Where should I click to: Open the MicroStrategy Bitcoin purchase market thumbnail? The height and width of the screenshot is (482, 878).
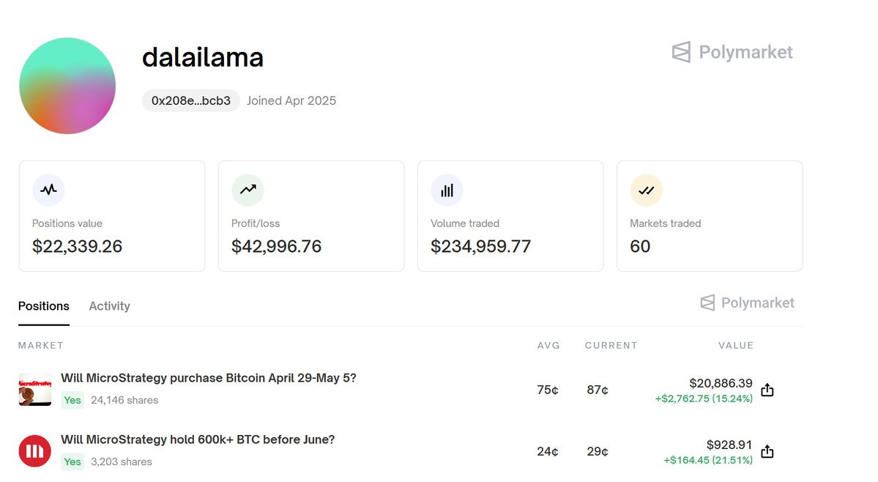point(35,390)
